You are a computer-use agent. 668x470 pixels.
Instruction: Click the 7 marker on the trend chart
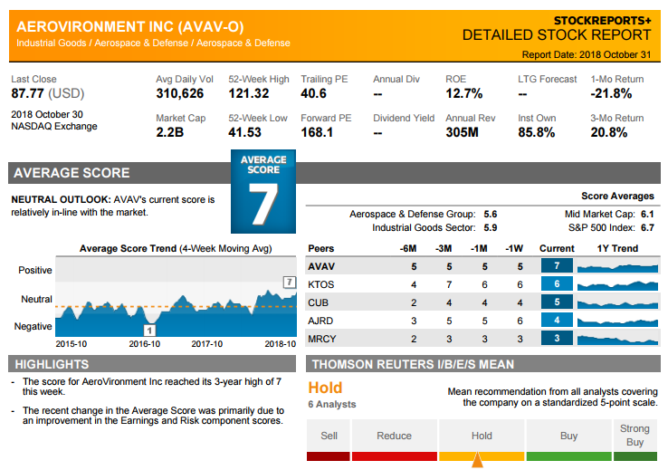(290, 282)
